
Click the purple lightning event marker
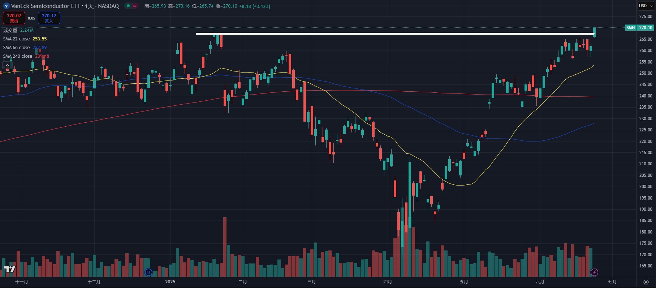tap(594, 272)
